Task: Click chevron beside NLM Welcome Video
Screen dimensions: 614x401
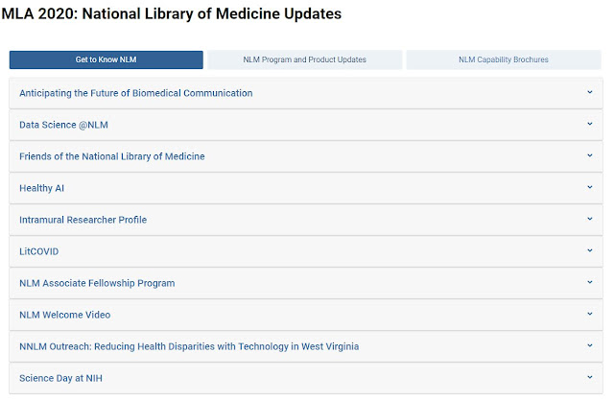Action: click(x=589, y=315)
